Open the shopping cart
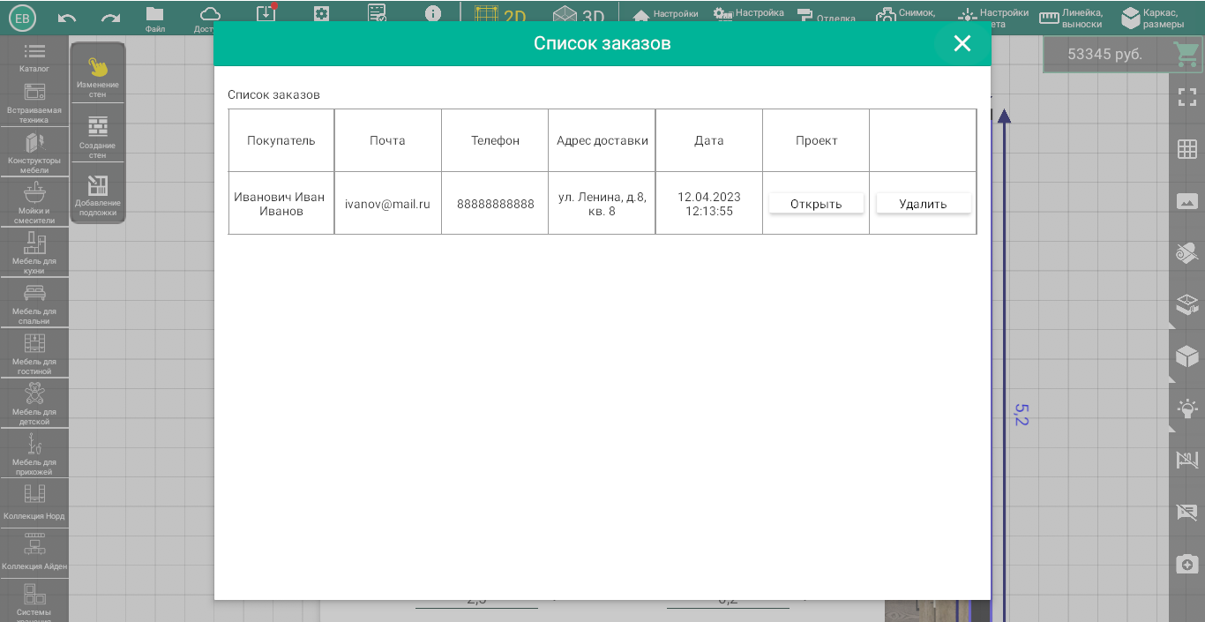The width and height of the screenshot is (1205, 622). coord(1186,54)
